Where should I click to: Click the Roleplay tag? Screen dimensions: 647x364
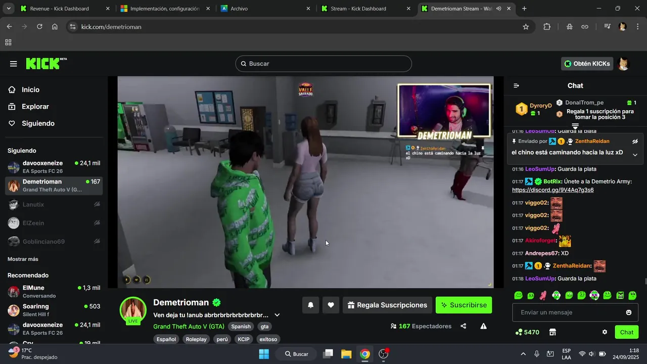pyautogui.click(x=196, y=339)
